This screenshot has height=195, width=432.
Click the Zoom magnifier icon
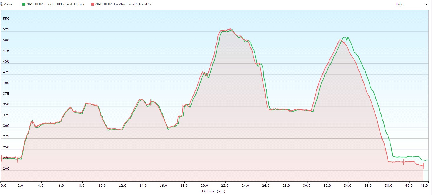click(x=1, y=4)
